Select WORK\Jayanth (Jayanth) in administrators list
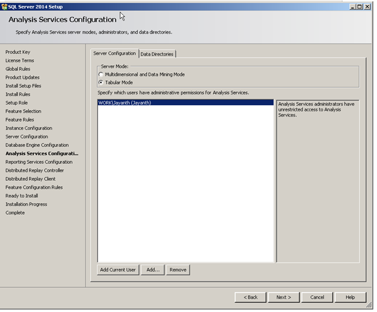The height and width of the screenshot is (312, 377). (x=185, y=103)
